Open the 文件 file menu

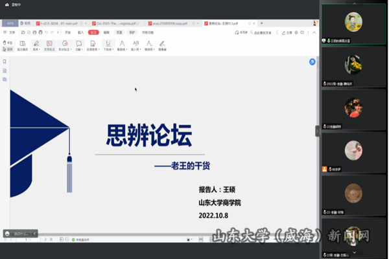point(12,32)
